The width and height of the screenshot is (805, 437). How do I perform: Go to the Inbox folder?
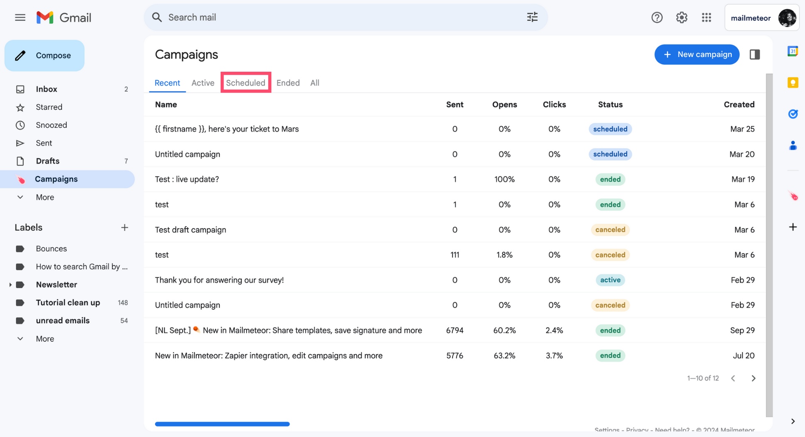[67, 89]
